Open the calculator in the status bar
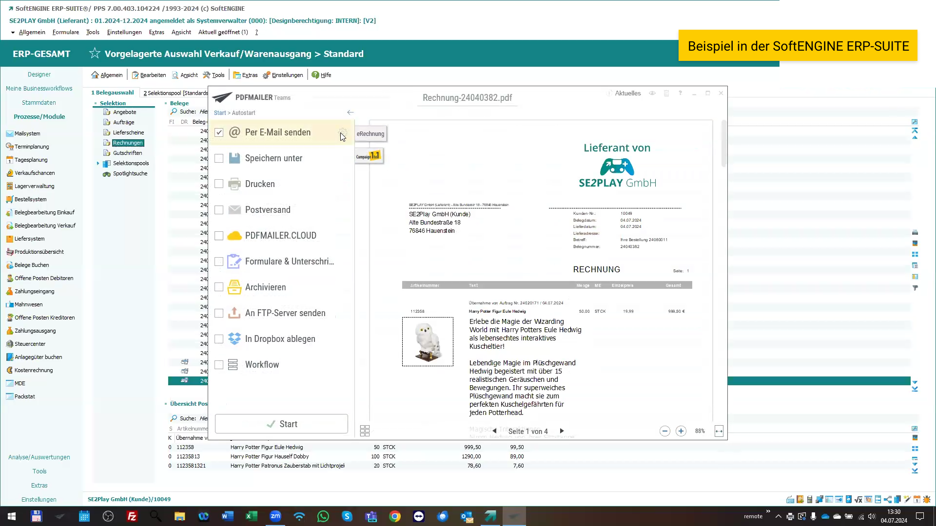The image size is (936, 526). pos(810,499)
